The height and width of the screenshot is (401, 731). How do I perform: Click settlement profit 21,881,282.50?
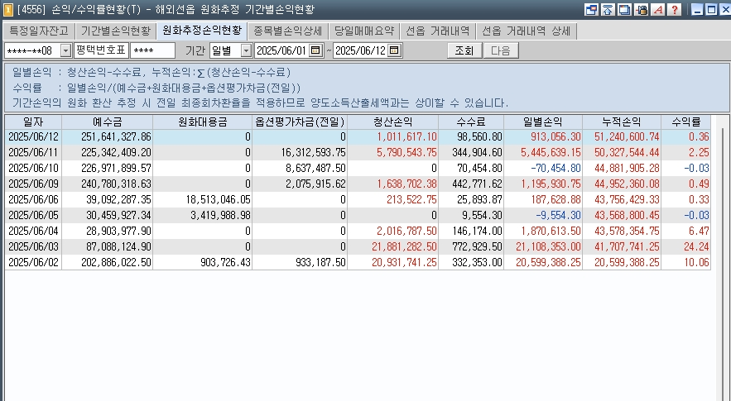392,246
